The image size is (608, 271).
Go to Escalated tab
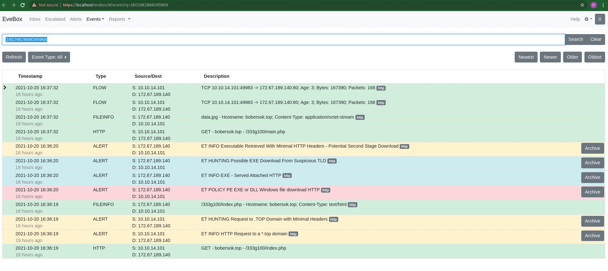click(55, 19)
